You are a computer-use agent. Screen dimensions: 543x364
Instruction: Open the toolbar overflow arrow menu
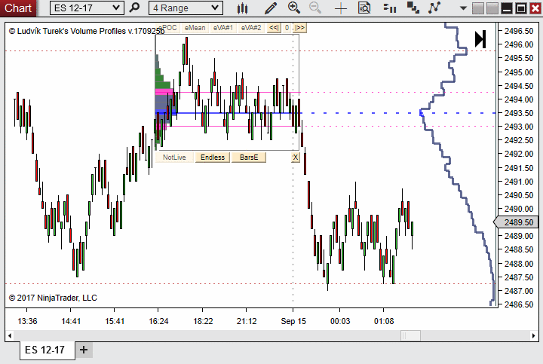click(463, 8)
